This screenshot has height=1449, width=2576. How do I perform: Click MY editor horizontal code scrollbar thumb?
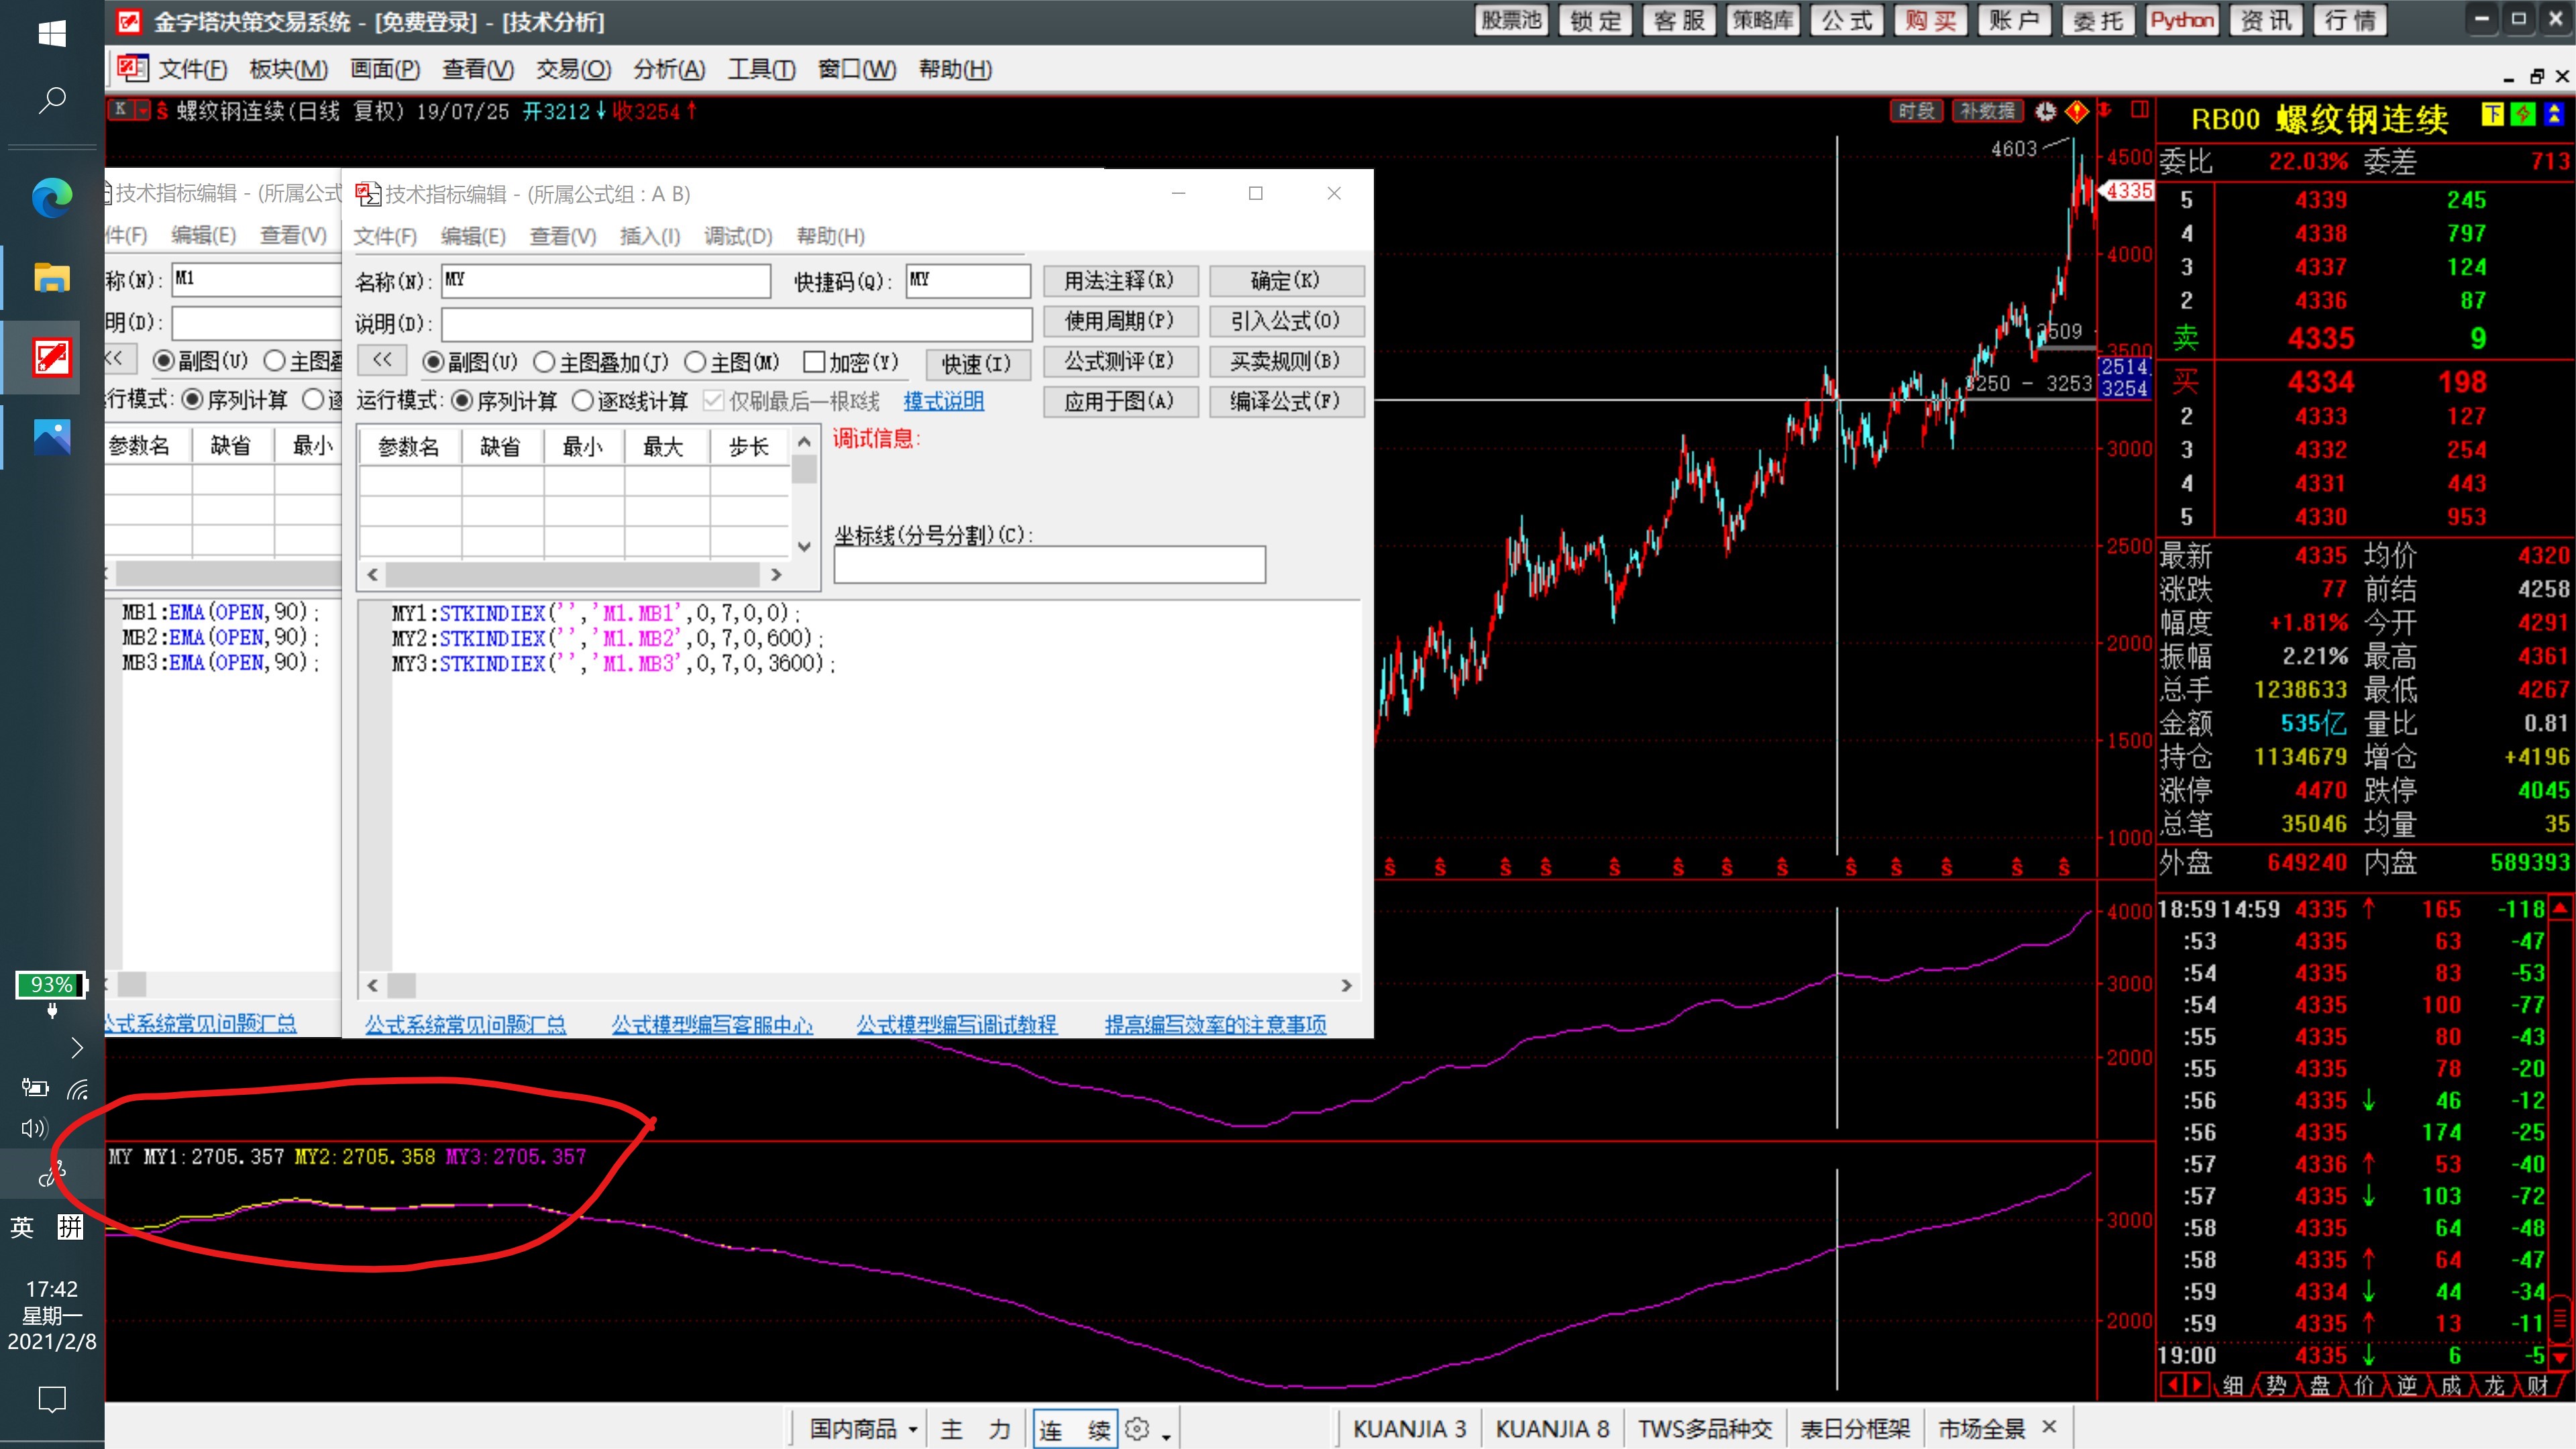[x=402, y=986]
